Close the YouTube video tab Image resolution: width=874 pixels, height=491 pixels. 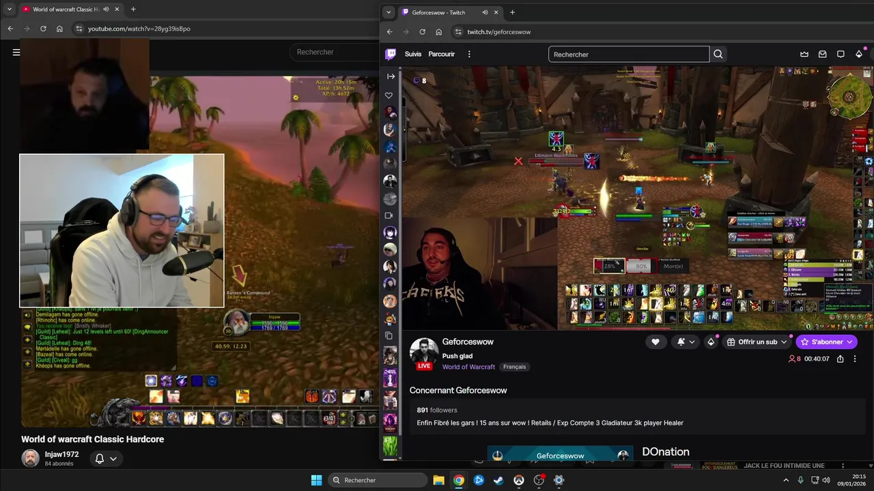click(117, 10)
